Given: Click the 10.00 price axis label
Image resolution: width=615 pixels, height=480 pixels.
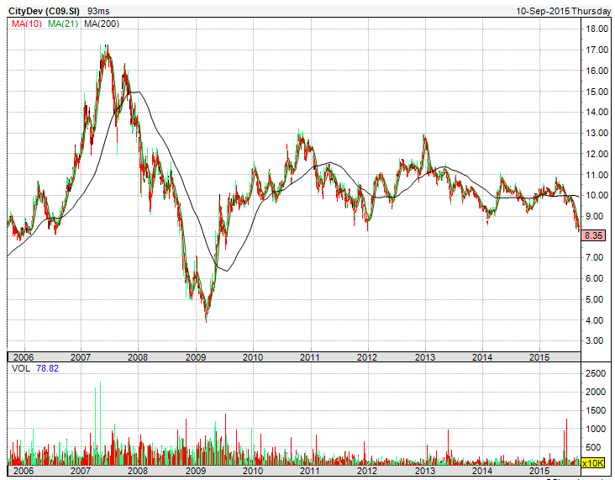Looking at the screenshot, I should point(597,195).
